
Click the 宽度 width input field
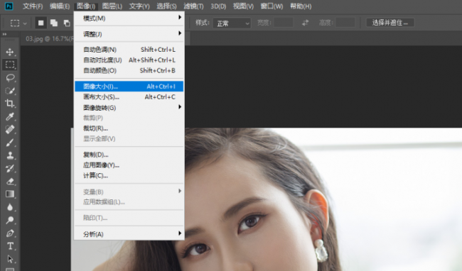point(284,23)
